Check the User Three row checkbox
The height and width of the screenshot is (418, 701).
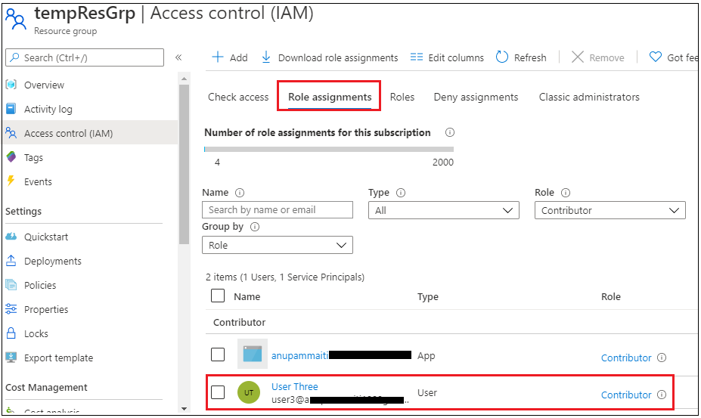218,392
